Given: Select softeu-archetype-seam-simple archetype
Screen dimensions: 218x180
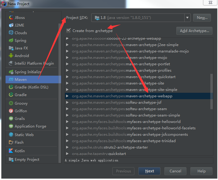Looking at the screenshot, I should coord(139,115).
